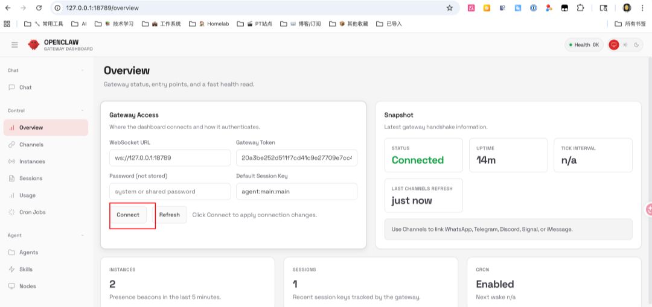Bookmark this page with the star icon
652x307 pixels.
tap(450, 8)
